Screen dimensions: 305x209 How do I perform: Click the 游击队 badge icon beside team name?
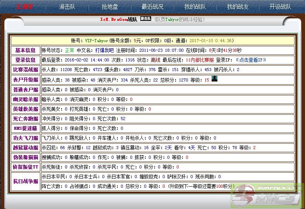(x=145, y=19)
